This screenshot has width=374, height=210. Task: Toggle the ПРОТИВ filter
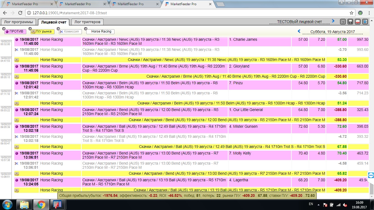point(16,31)
